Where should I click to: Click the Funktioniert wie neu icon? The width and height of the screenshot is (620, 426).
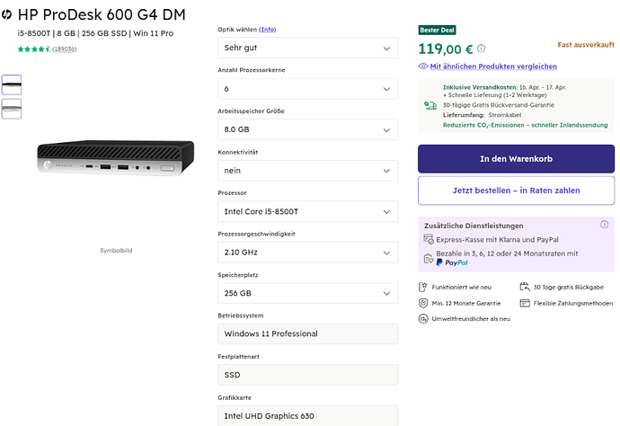pyautogui.click(x=423, y=288)
